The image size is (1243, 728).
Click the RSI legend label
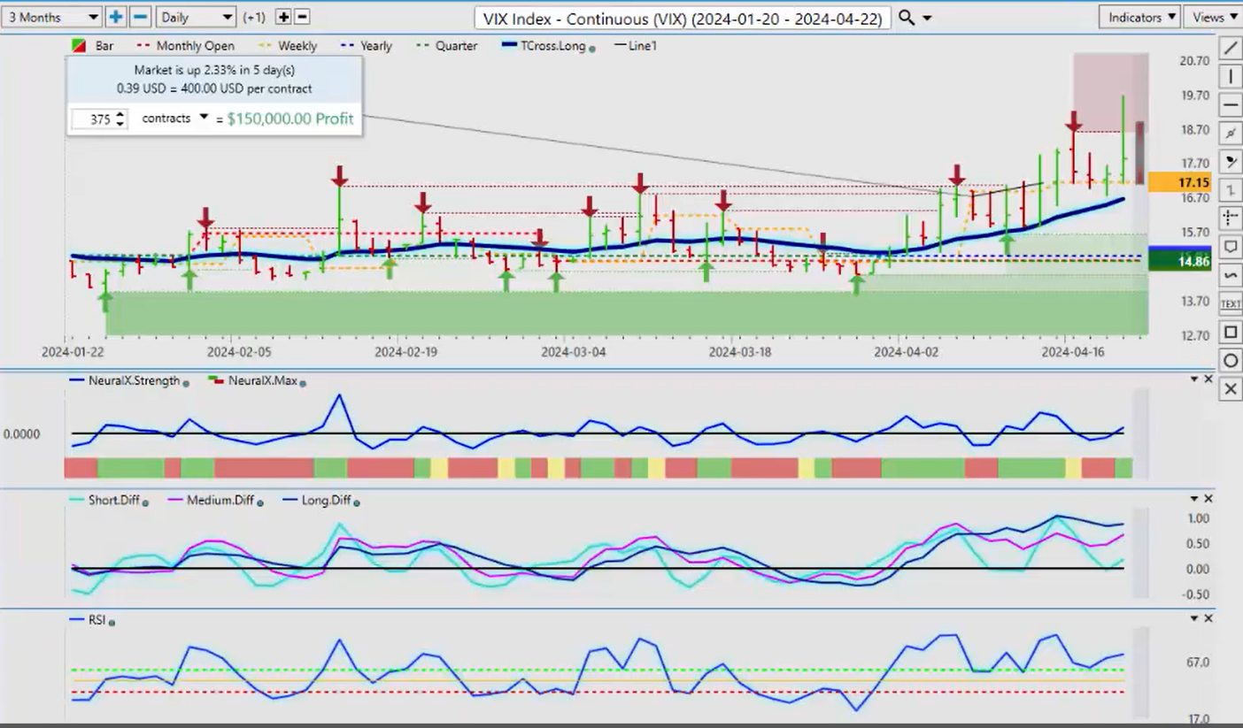click(96, 620)
